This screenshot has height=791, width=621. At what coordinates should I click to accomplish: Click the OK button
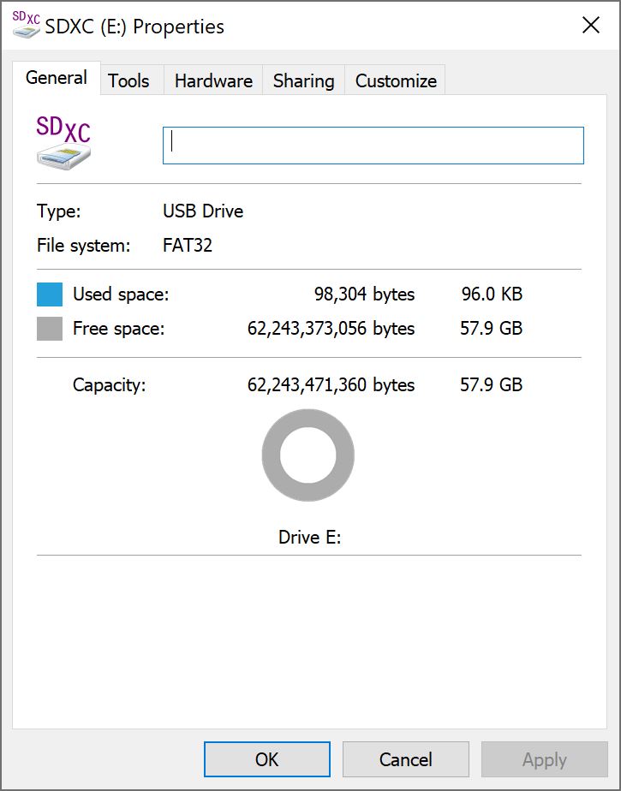pyautogui.click(x=266, y=759)
